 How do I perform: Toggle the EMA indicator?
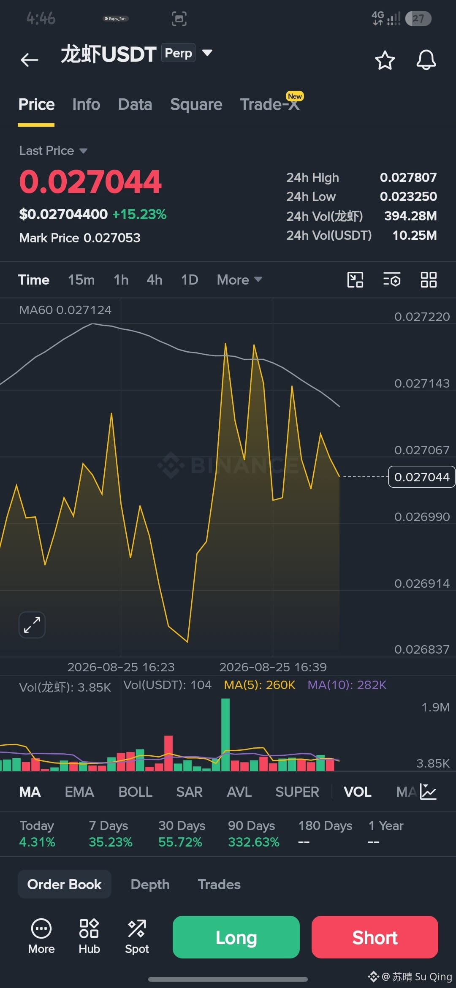[79, 792]
